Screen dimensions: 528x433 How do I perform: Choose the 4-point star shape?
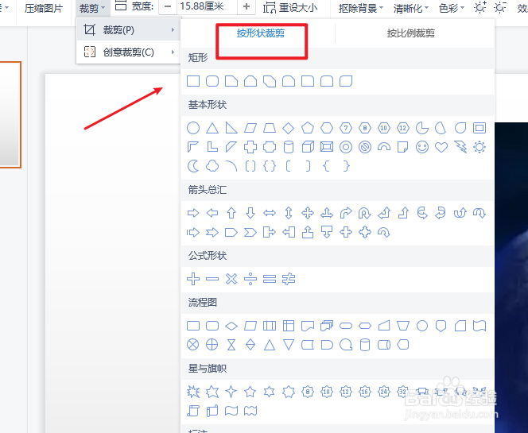[231, 392]
